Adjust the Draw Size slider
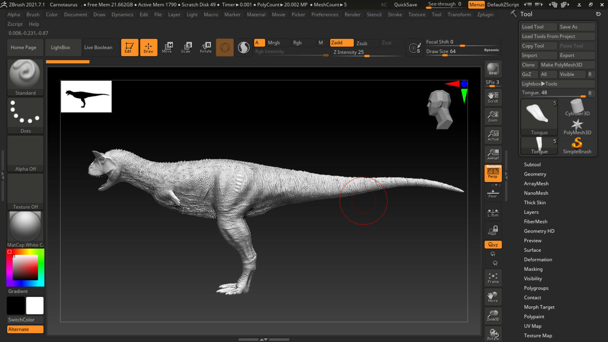Viewport: 608px width, 342px height. click(x=462, y=52)
